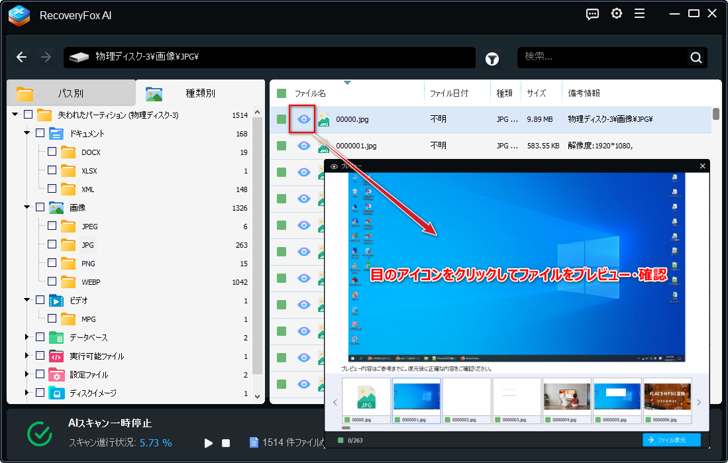Toggle the checkbox for 00000.jpg row
Image resolution: width=728 pixels, height=463 pixels.
coord(282,119)
